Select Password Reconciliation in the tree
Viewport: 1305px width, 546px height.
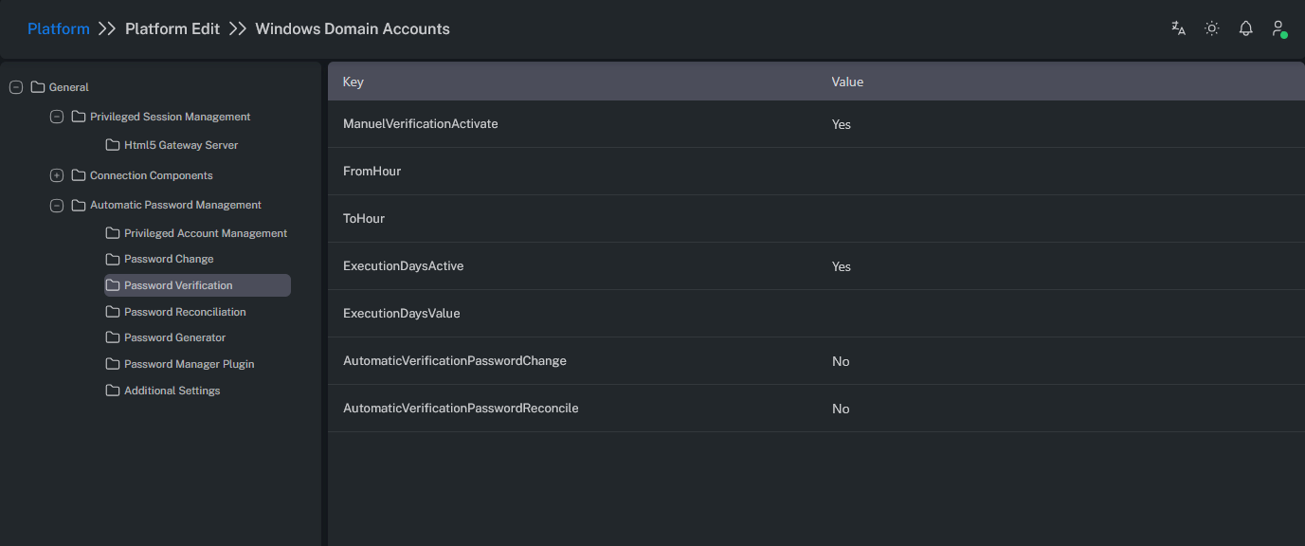point(185,312)
